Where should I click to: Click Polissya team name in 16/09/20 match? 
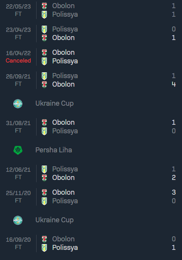[x=65, y=248]
